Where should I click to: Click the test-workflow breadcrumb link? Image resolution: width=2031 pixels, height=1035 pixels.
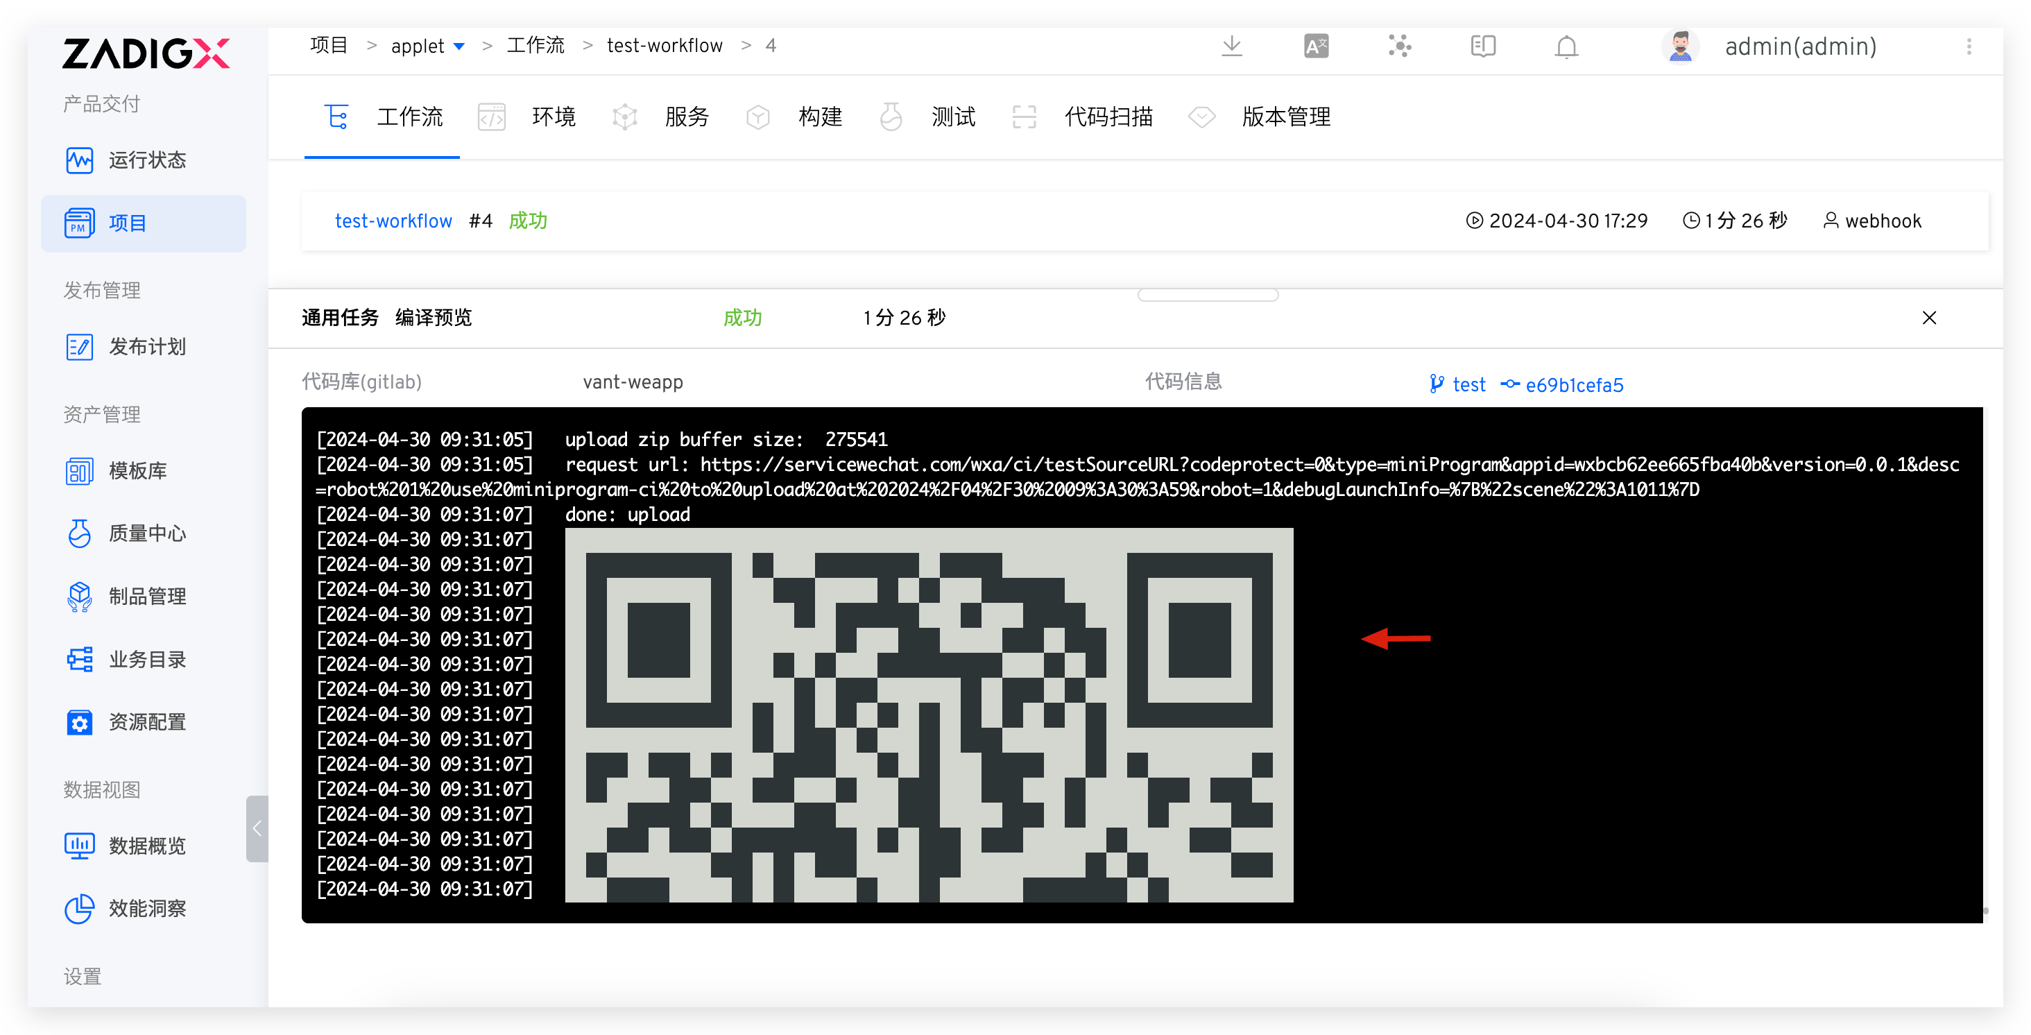(x=665, y=46)
